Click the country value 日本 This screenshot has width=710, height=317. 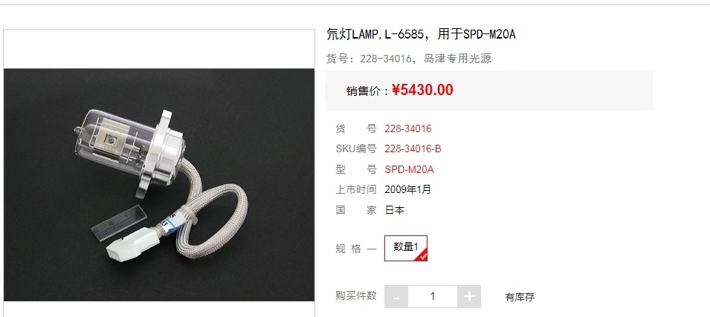click(395, 210)
